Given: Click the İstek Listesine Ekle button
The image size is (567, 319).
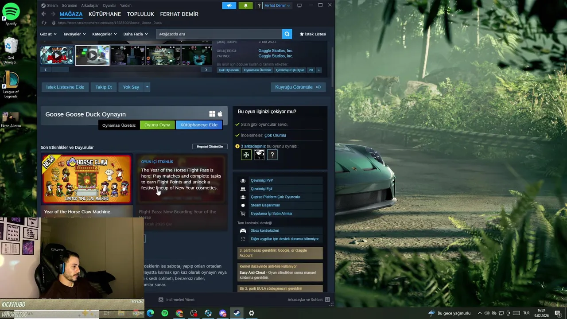Looking at the screenshot, I should [x=65, y=87].
